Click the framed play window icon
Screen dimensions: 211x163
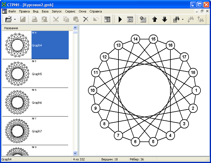tap(130, 20)
